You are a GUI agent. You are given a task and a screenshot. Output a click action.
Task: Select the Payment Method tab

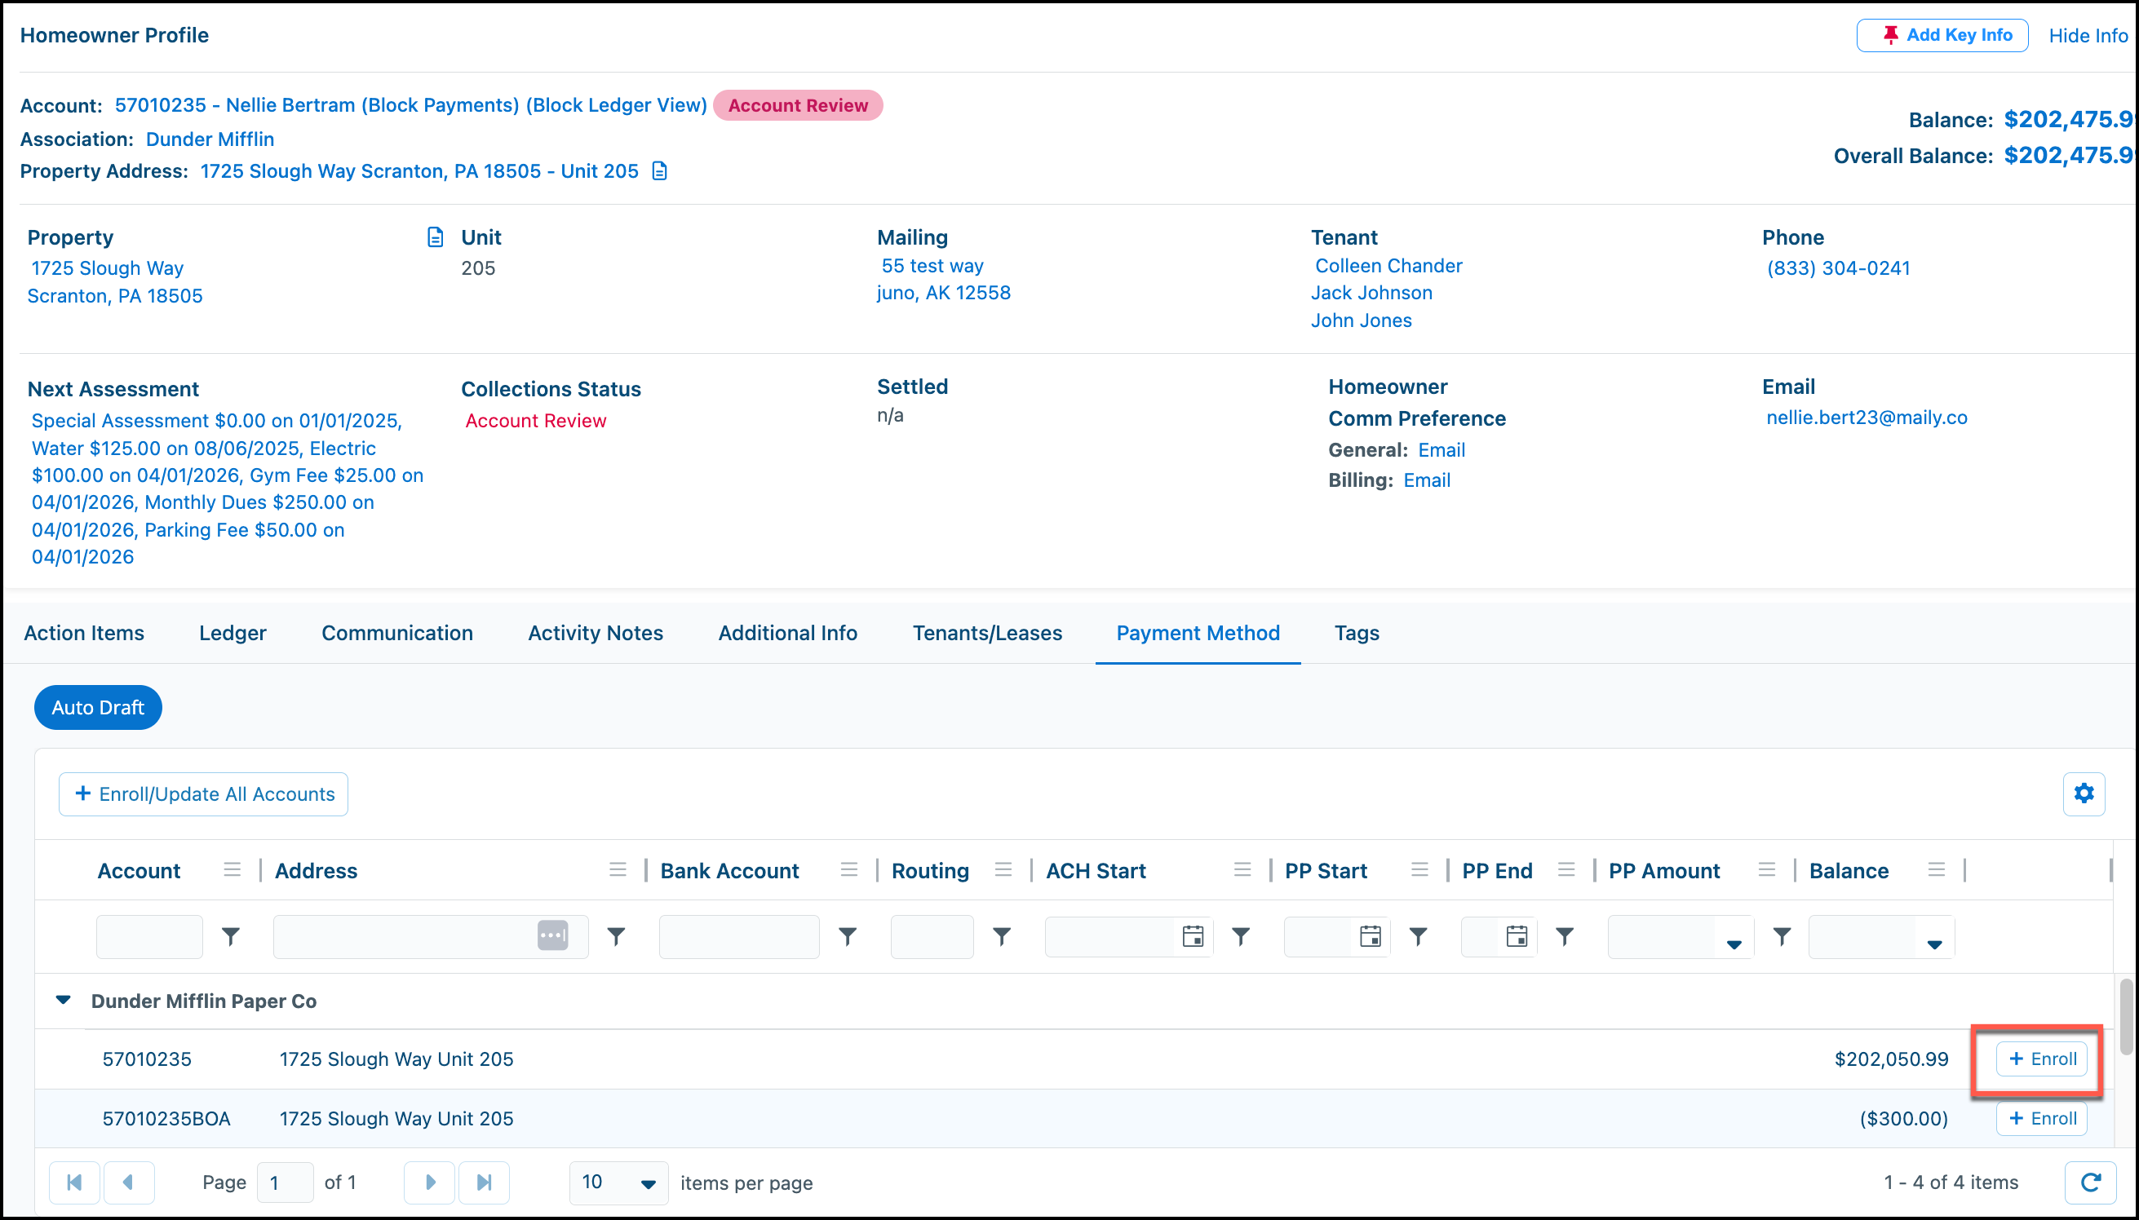point(1198,633)
